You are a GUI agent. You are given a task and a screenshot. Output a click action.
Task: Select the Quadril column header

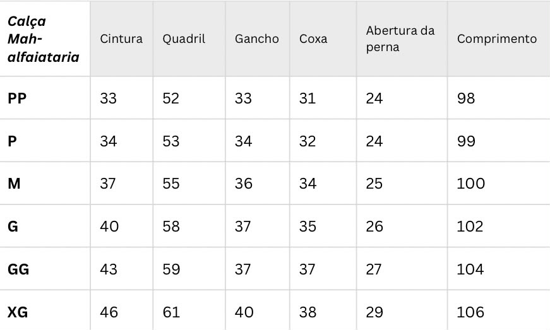184,38
